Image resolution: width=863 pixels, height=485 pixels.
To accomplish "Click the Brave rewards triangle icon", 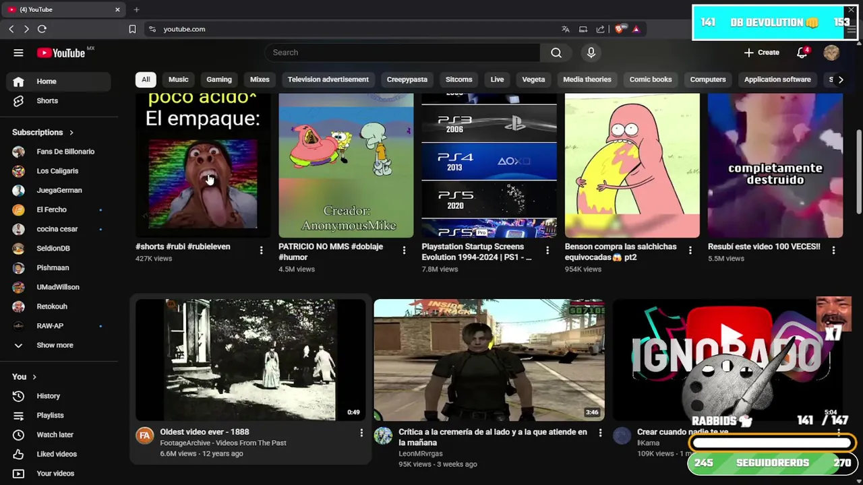I will [636, 29].
